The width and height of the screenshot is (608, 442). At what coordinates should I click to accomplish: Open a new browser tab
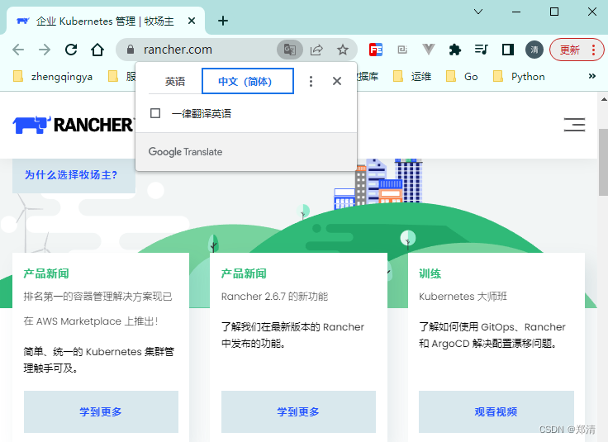tap(223, 21)
